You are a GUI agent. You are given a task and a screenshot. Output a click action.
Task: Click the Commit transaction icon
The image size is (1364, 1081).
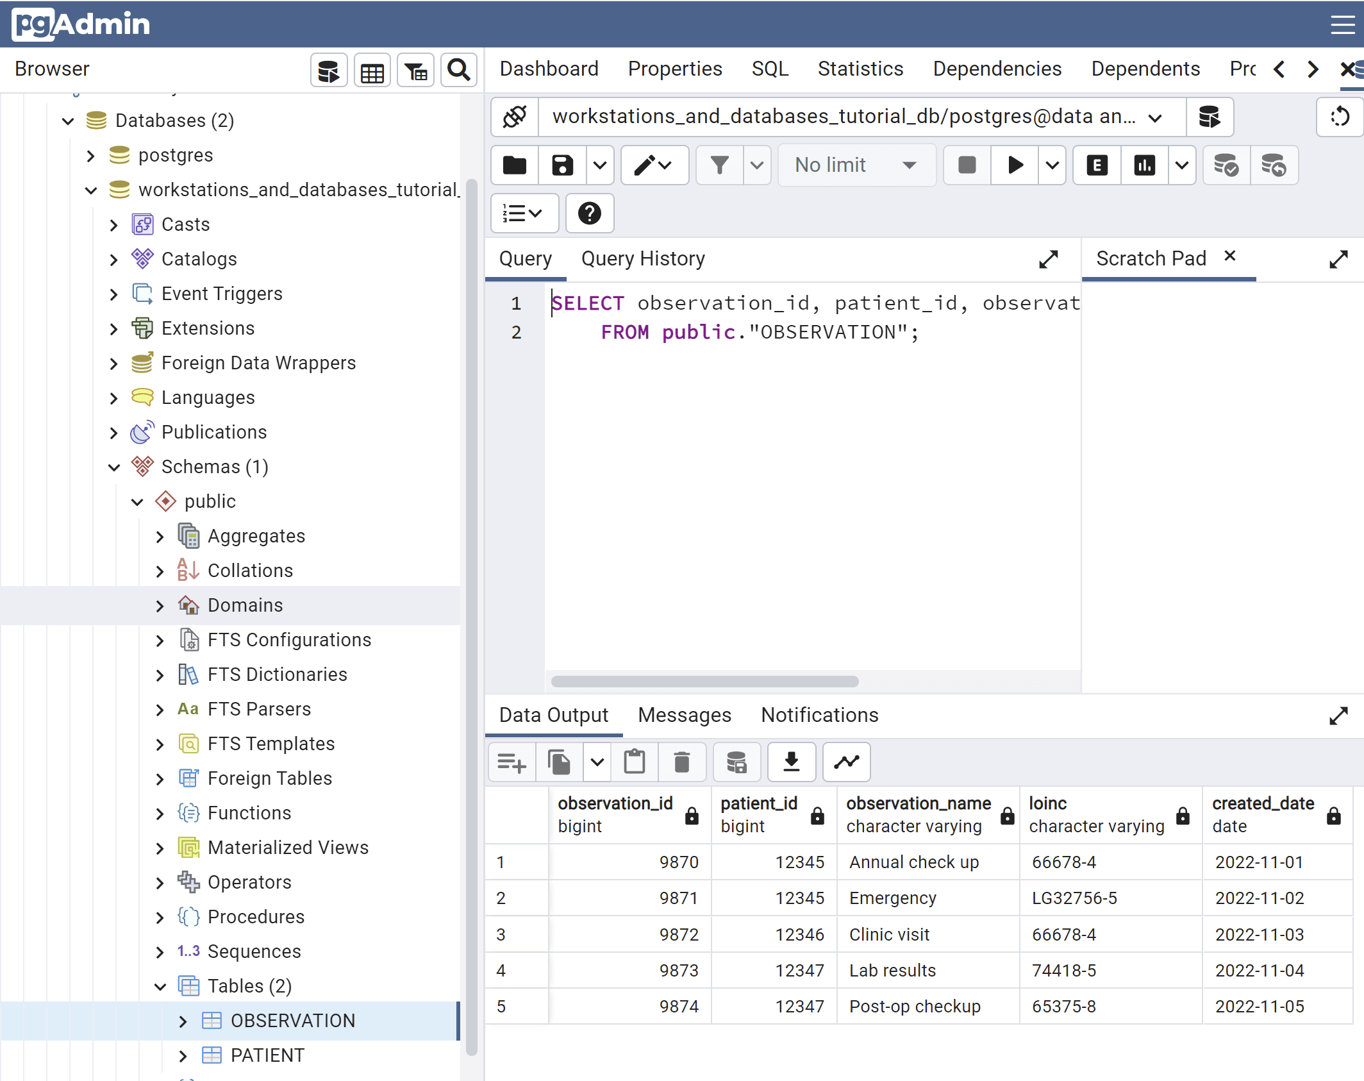(1226, 165)
